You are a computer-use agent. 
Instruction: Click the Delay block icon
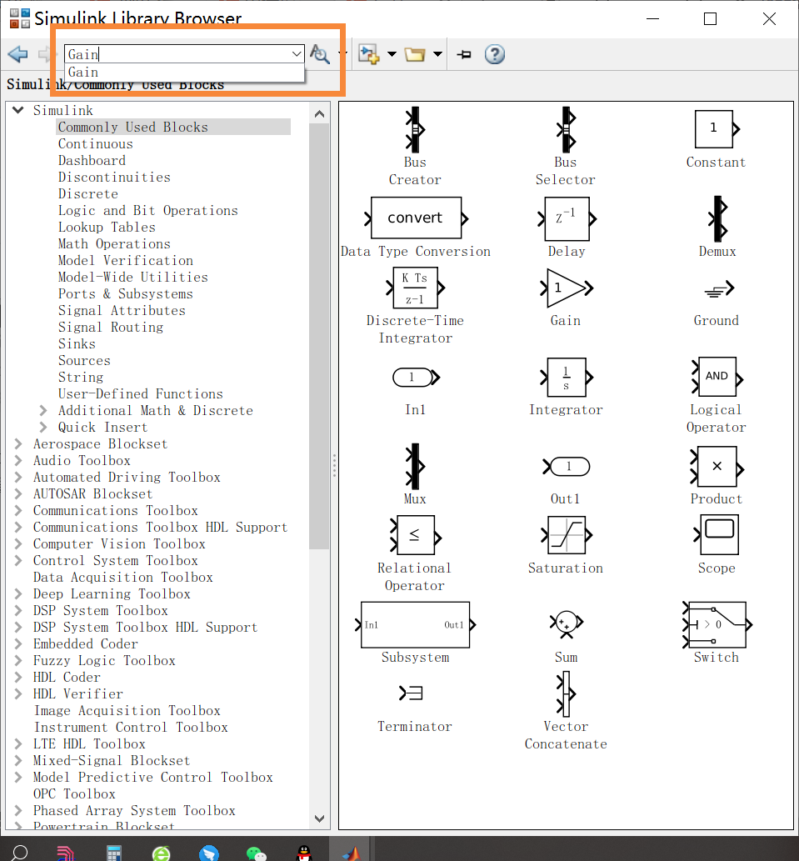(567, 218)
